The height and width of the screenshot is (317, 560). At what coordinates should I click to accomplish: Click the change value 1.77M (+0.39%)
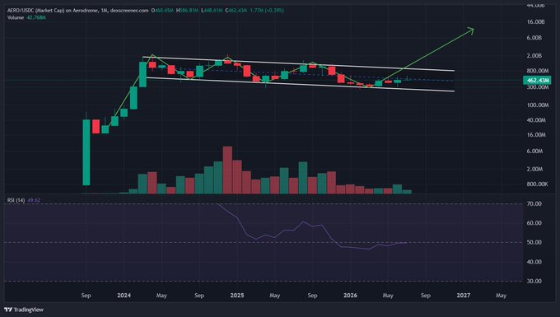click(267, 11)
